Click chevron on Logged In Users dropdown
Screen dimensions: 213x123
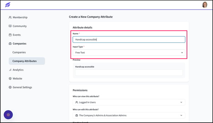[181, 102]
